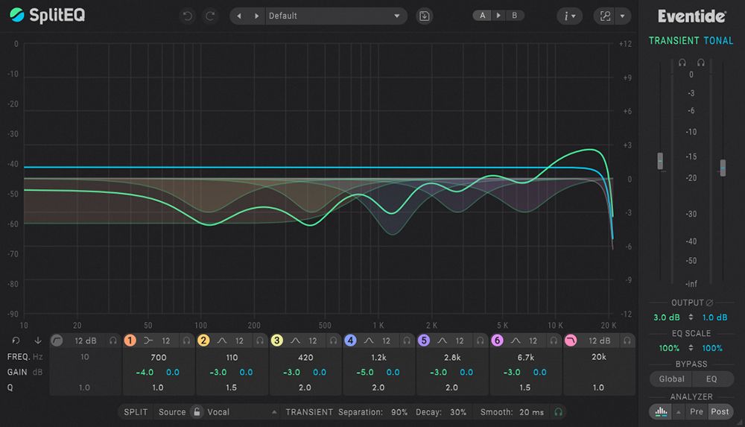Image resolution: width=745 pixels, height=427 pixels.
Task: Click the Global bypass button
Action: 671,379
